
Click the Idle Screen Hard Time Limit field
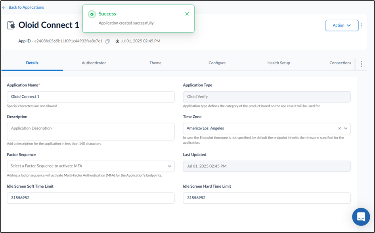pyautogui.click(x=267, y=198)
